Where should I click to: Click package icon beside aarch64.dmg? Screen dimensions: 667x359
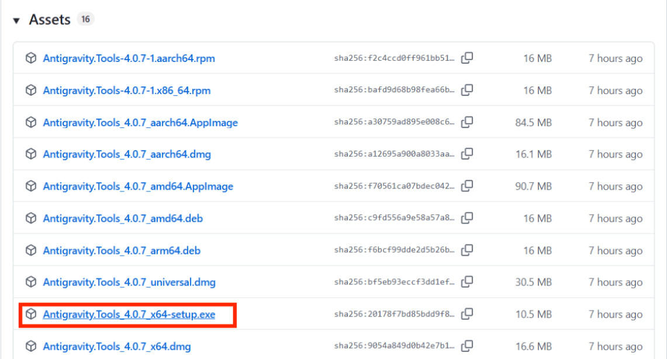point(30,154)
